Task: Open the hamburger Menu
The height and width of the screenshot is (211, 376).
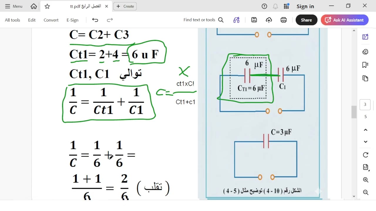Action: (14, 6)
